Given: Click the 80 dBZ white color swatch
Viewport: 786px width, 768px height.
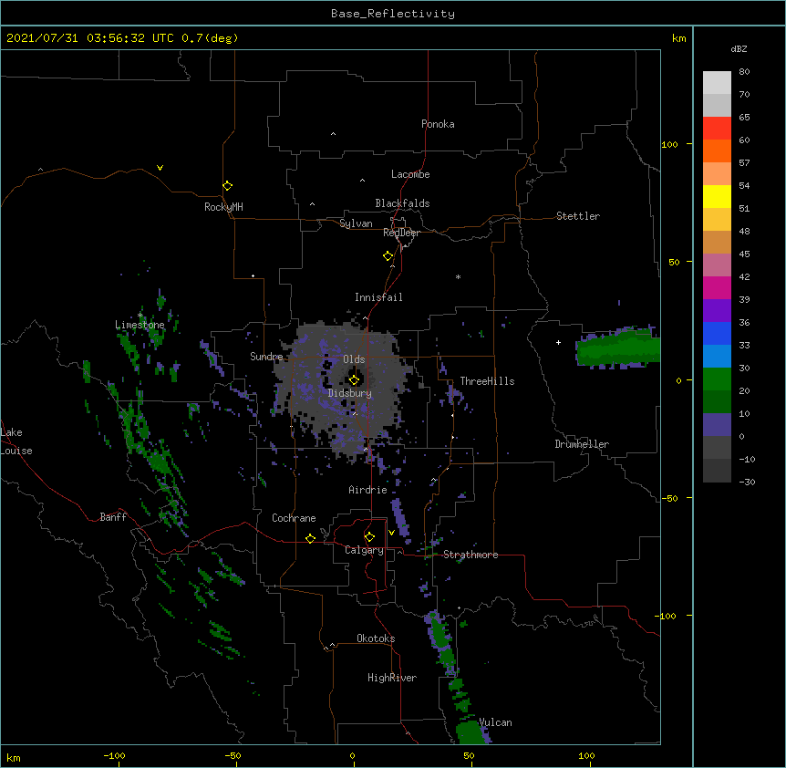Looking at the screenshot, I should pyautogui.click(x=717, y=83).
